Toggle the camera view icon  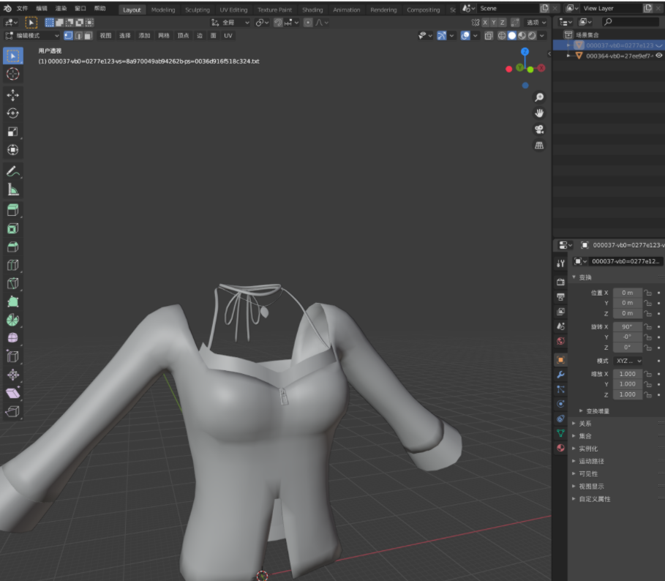point(539,130)
